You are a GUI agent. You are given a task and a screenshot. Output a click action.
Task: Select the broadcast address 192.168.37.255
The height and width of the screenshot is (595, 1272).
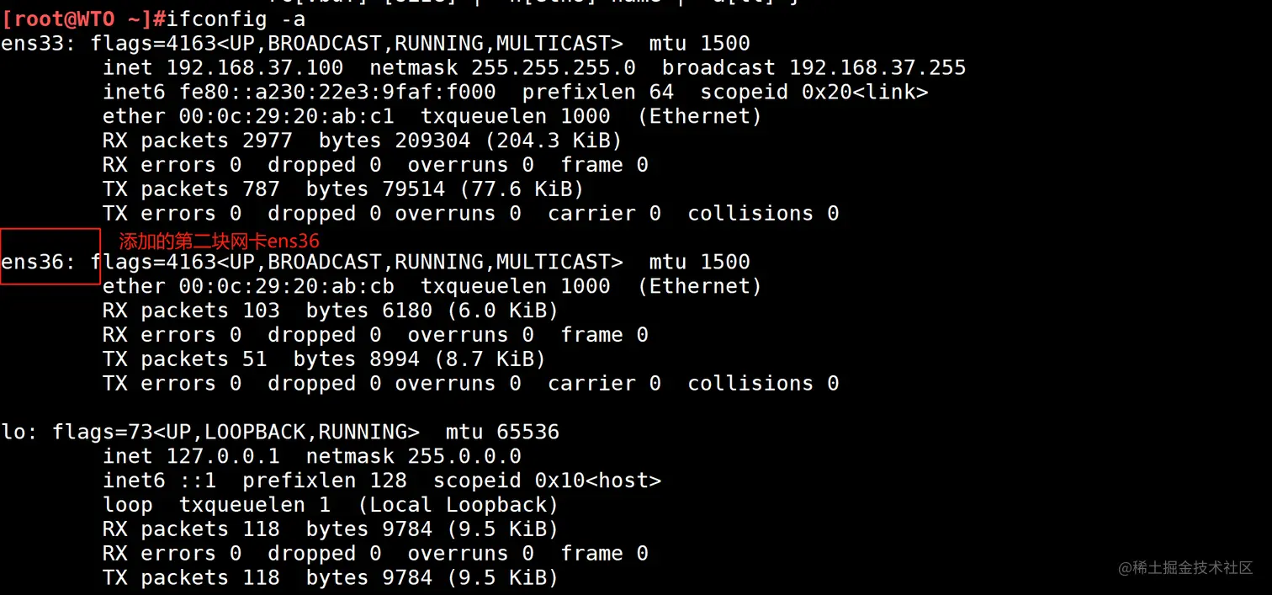pos(877,67)
